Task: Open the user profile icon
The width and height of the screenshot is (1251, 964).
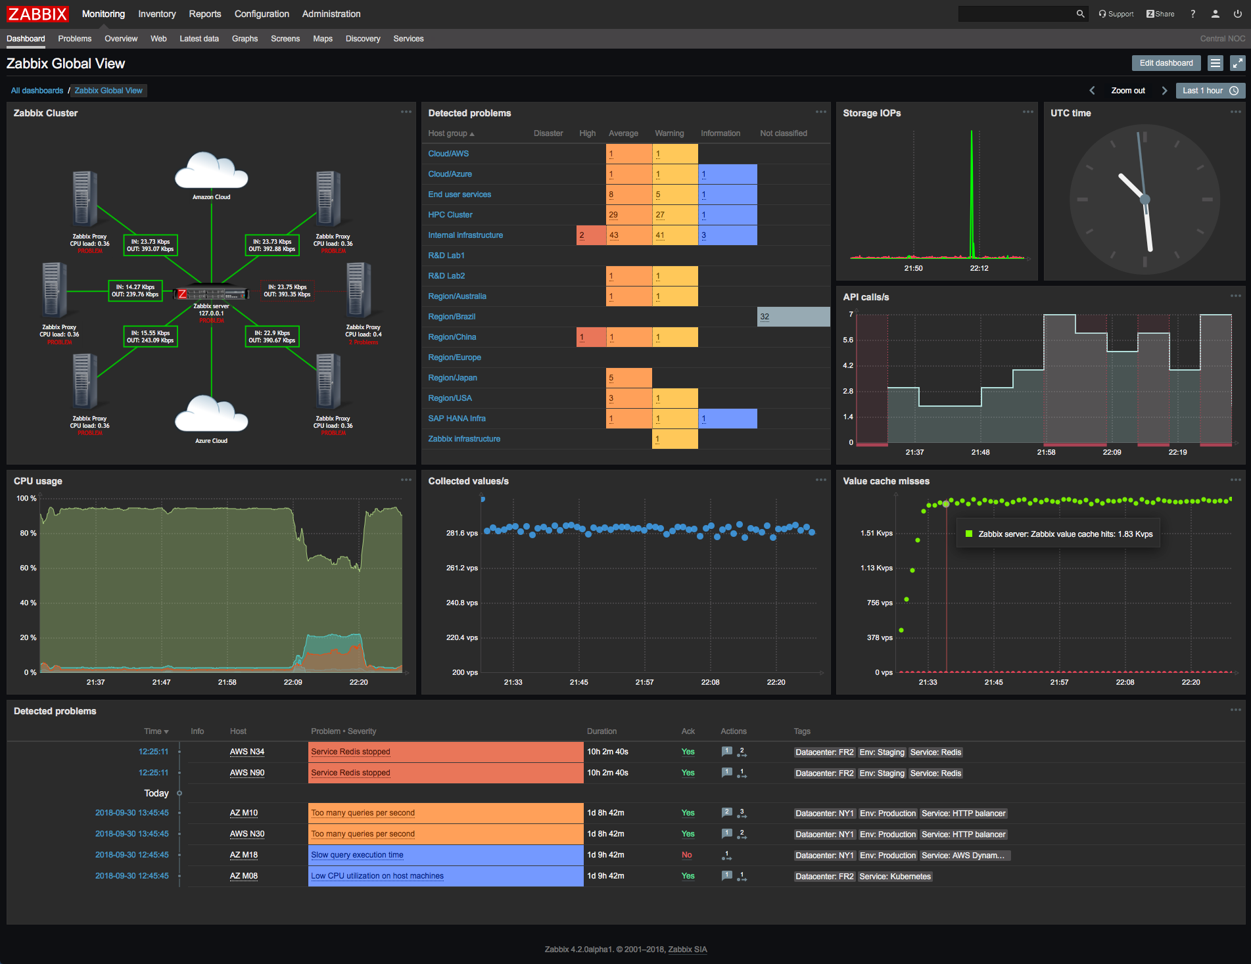Action: [x=1214, y=13]
